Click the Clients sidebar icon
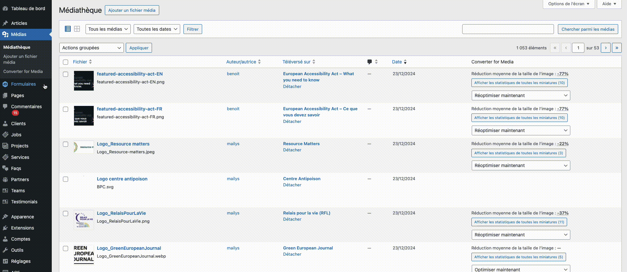The image size is (627, 272). point(5,124)
